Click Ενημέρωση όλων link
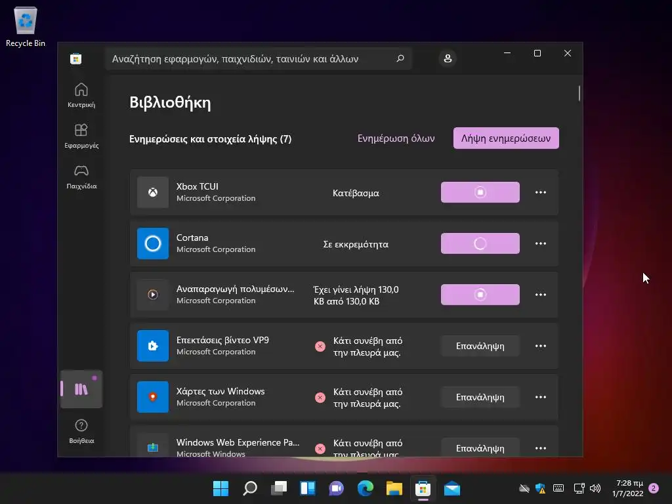The image size is (672, 504). tap(396, 138)
